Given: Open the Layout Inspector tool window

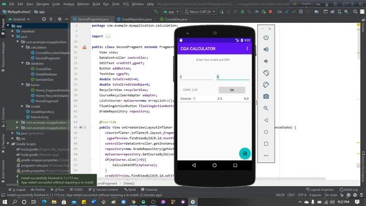Looking at the screenshot, I should coord(319,189).
